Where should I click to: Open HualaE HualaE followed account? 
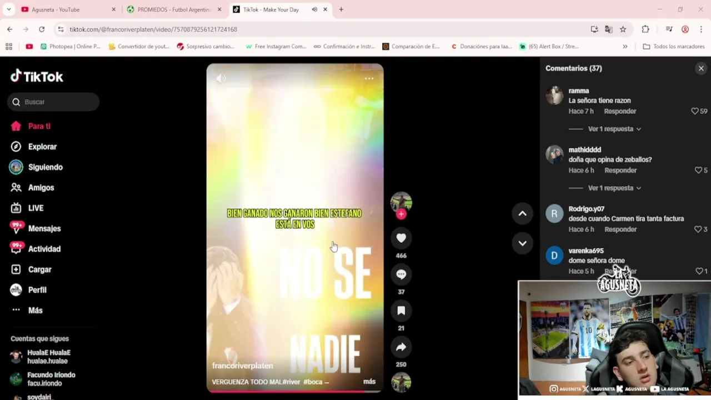pyautogui.click(x=49, y=357)
